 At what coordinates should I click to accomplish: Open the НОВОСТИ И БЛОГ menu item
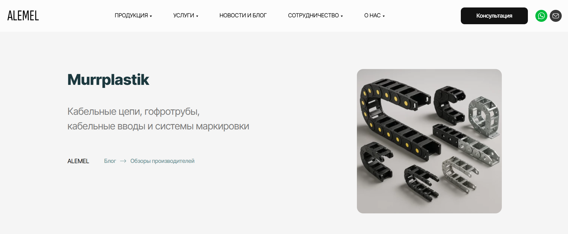pyautogui.click(x=243, y=16)
